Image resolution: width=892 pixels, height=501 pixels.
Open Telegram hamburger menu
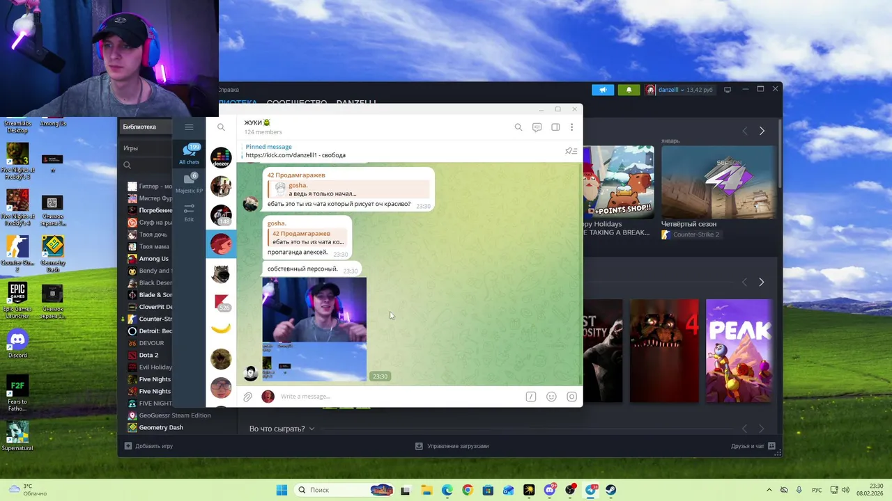(189, 127)
